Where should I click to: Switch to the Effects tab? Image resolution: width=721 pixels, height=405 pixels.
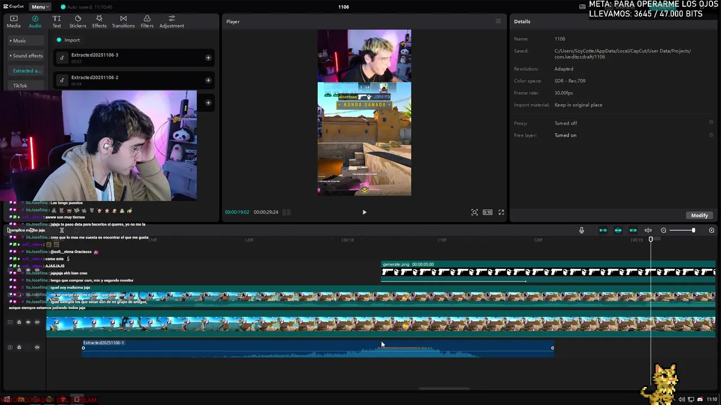click(99, 22)
